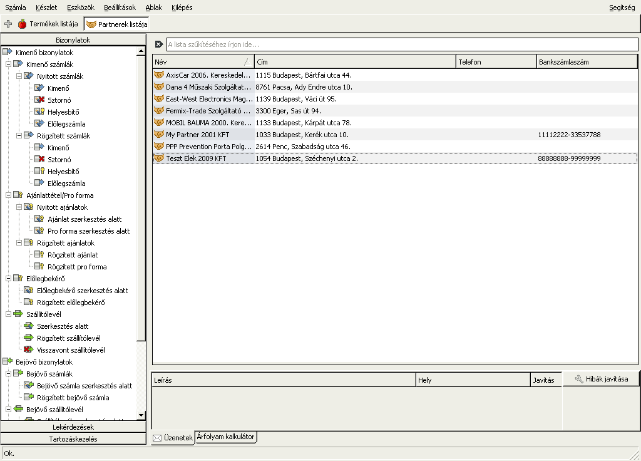Open the Árfolyam kalkulátor tab
The width and height of the screenshot is (641, 461).
pyautogui.click(x=225, y=437)
